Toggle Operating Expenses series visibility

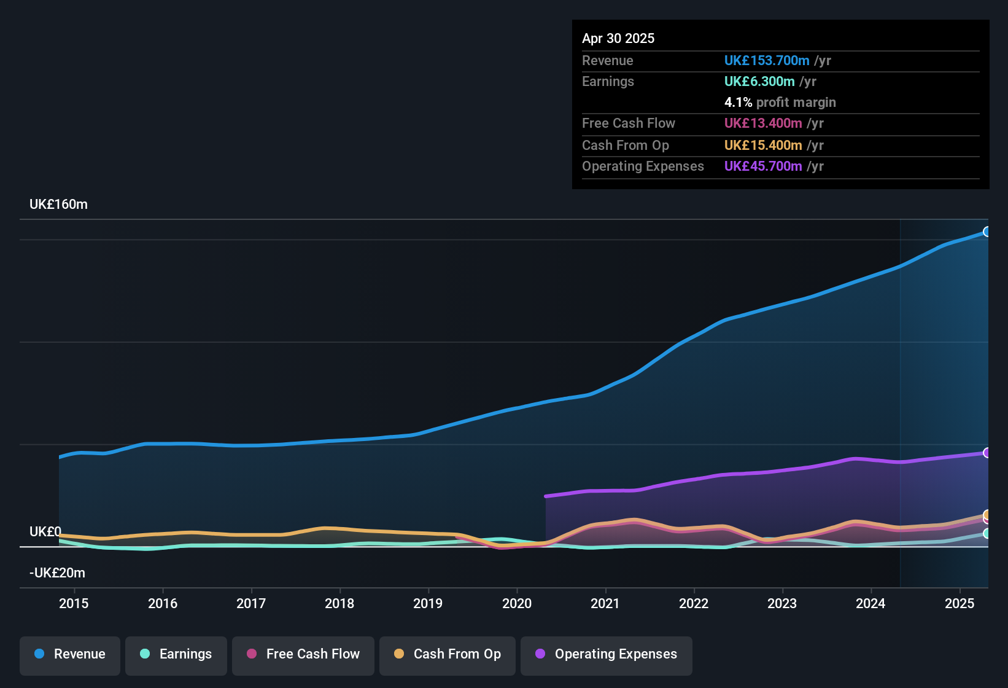607,654
